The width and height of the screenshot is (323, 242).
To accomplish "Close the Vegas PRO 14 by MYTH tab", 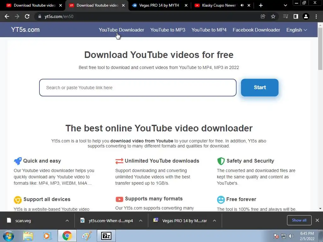I will [186, 5].
